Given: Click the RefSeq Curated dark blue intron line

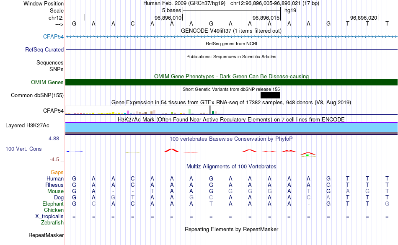Looking at the screenshot, I should [232, 50].
